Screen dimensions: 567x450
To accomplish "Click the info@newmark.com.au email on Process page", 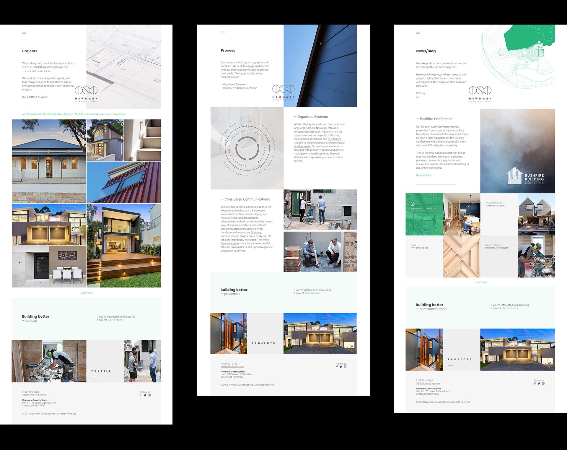I will coord(232,366).
